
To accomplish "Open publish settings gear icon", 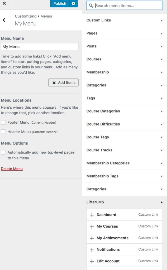I will coord(73,3).
